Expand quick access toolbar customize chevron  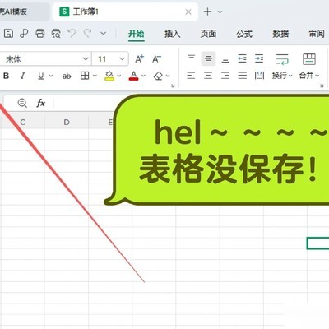pyautogui.click(x=103, y=34)
